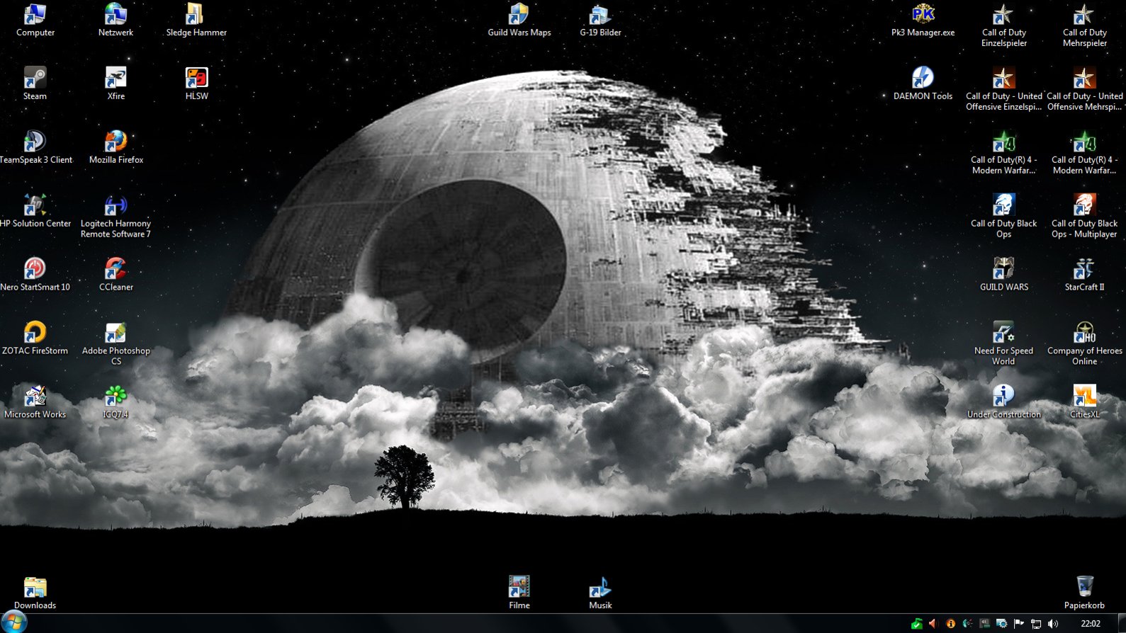Click the Need For Speed World shortcut
The width and height of the screenshot is (1126, 633).
coord(1003,333)
